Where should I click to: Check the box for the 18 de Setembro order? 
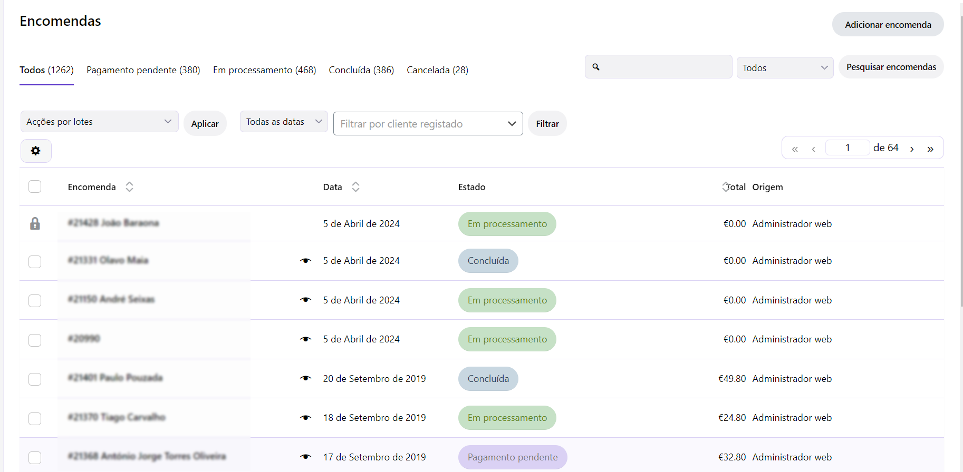(x=35, y=418)
